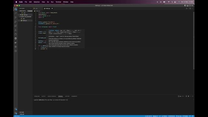The height and width of the screenshot is (117, 208).
Task: Click the Wi-Fi icon in macOS menu bar
Action: click(x=169, y=2)
